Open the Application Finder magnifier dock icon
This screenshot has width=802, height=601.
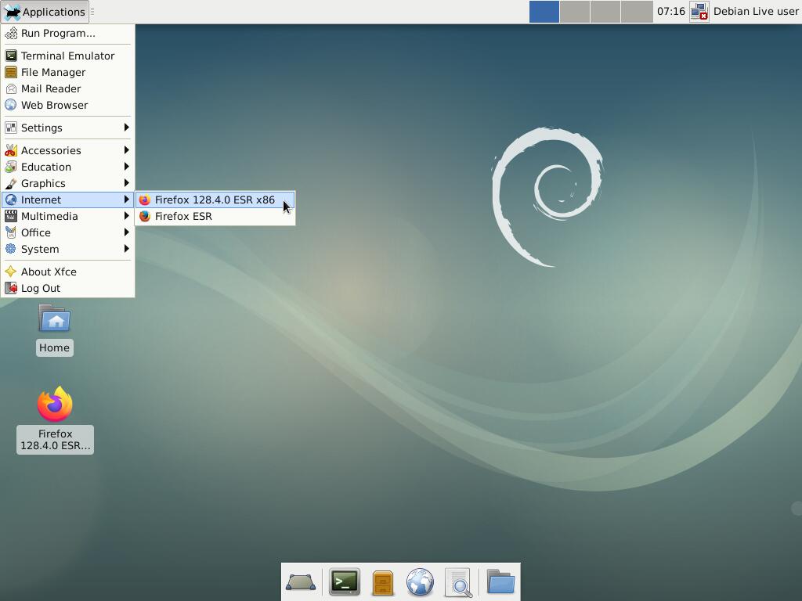(458, 582)
